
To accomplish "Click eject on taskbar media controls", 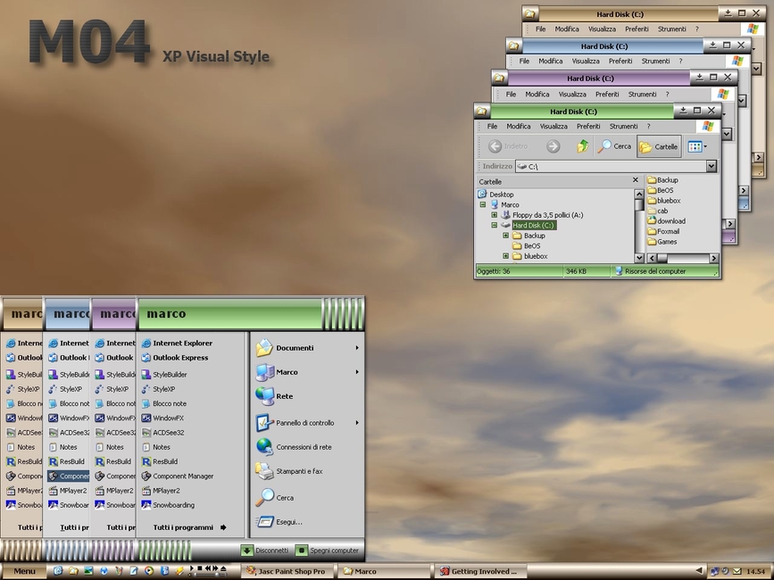I will (223, 568).
